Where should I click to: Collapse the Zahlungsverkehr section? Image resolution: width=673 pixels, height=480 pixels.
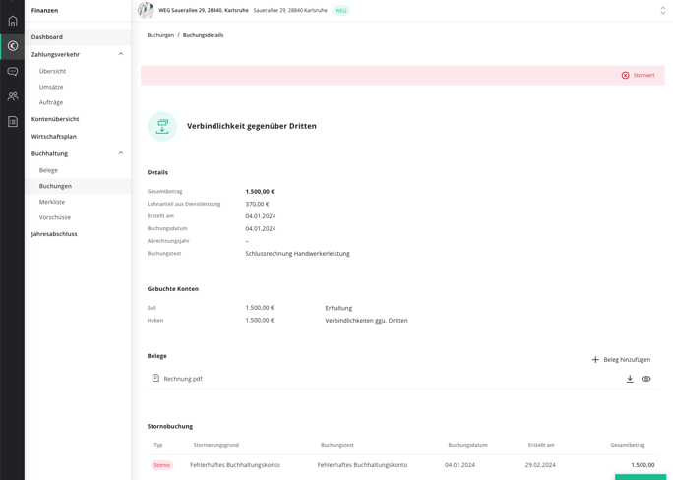[121, 54]
